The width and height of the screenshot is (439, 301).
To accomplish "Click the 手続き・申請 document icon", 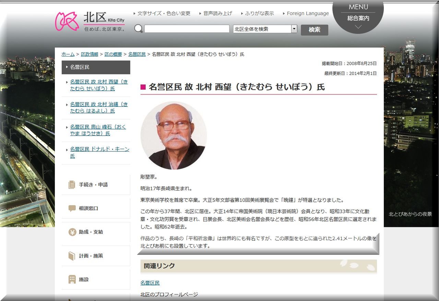I will click(x=72, y=185).
